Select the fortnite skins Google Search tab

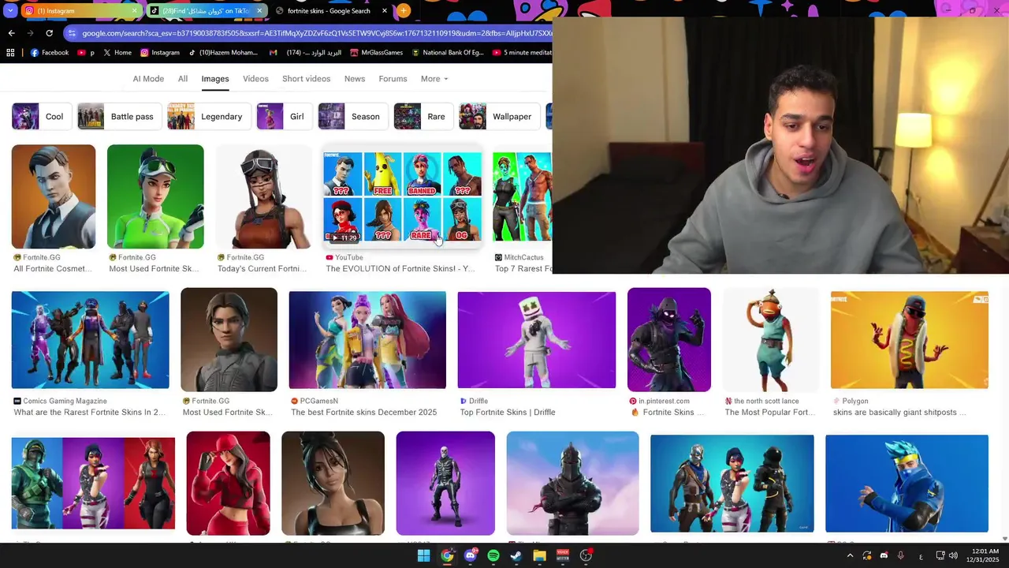tap(330, 11)
